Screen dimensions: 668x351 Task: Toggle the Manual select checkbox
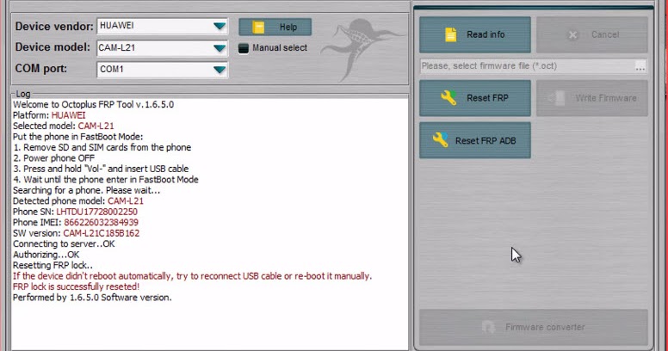click(x=244, y=48)
